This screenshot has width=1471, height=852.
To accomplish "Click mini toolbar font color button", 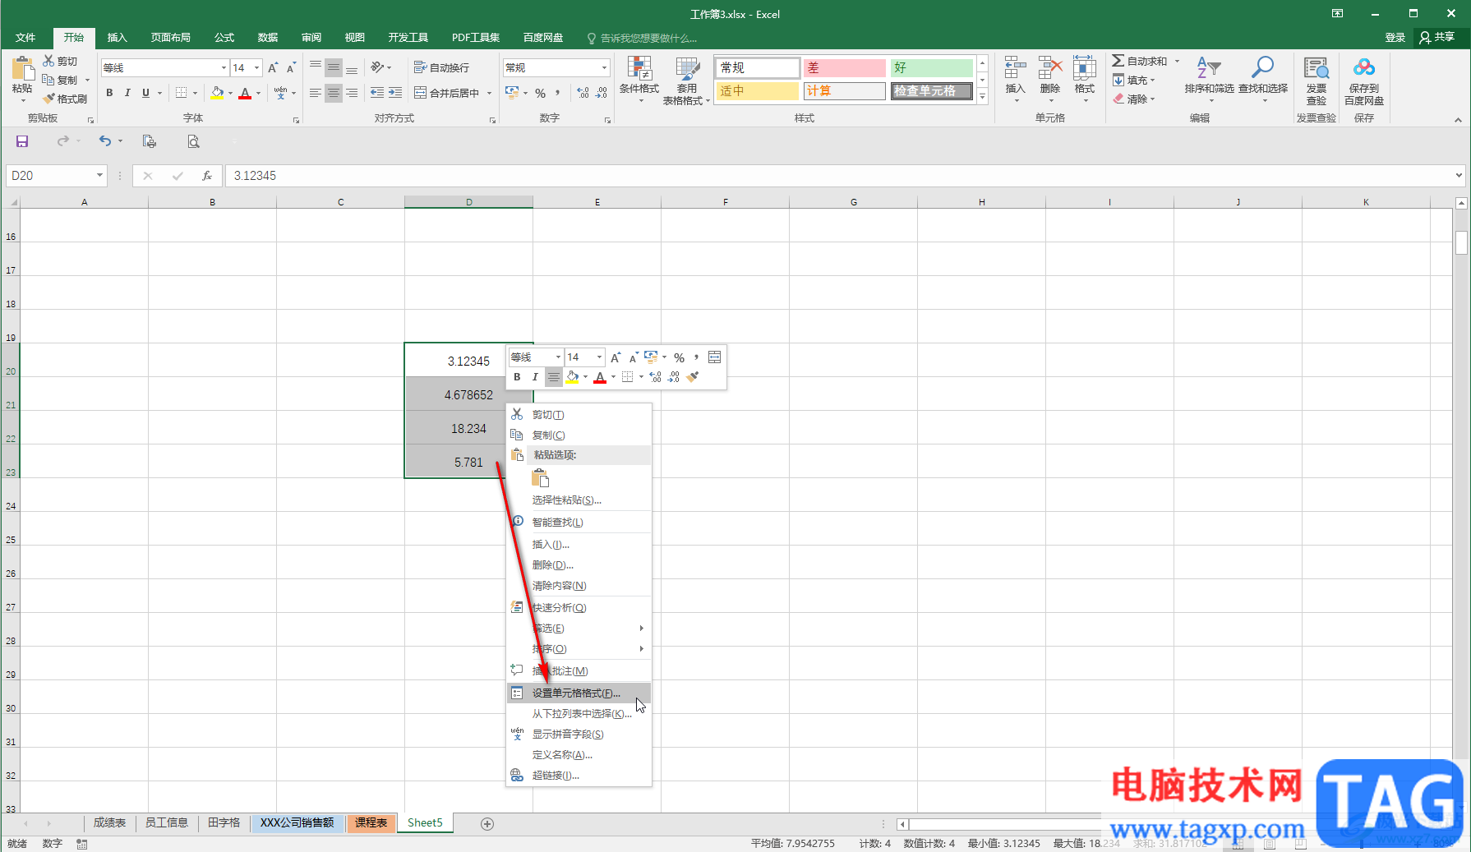I will coord(600,377).
